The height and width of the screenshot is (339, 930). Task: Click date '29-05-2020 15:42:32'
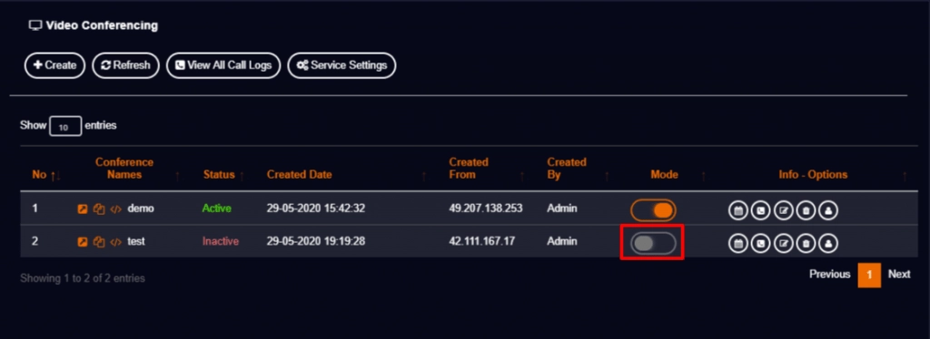click(315, 208)
